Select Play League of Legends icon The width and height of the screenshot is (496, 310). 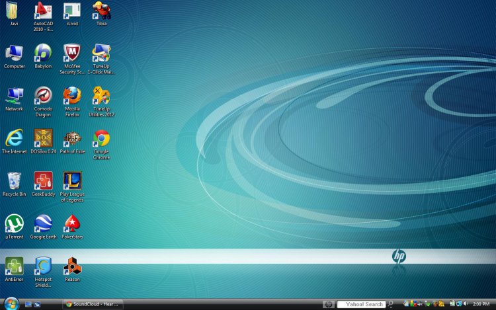tap(72, 187)
